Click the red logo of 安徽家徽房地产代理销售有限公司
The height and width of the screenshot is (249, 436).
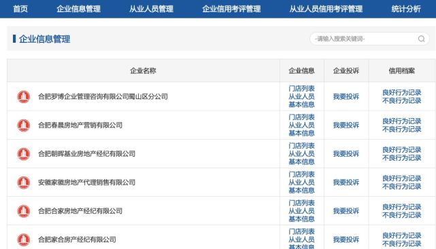pyautogui.click(x=24, y=183)
